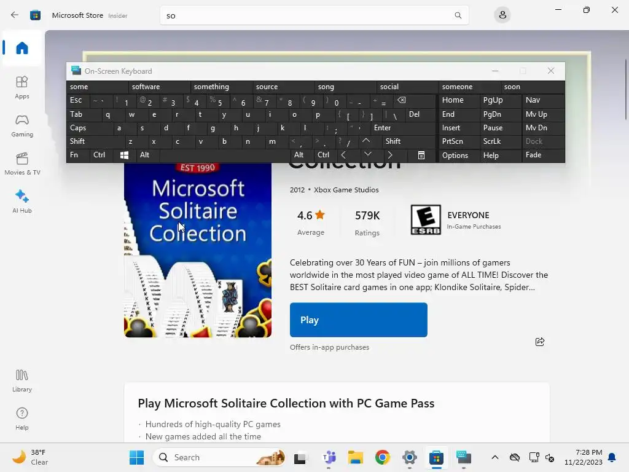Open Settings gear from taskbar
This screenshot has height=472, width=629.
[410, 457]
